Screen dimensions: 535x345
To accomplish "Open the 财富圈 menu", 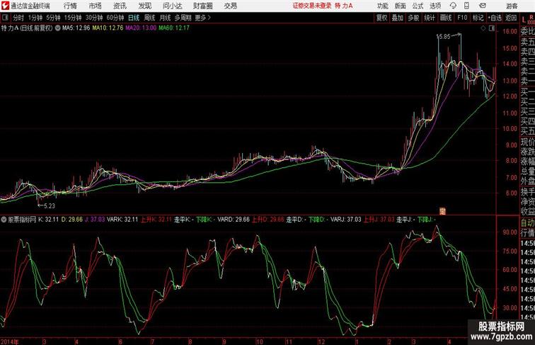I will [x=202, y=6].
